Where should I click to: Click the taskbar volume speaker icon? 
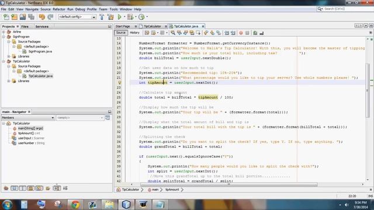pyautogui.click(x=347, y=205)
